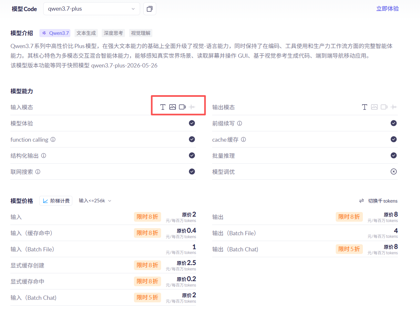Click the 模型介绍 heading

tap(22, 33)
